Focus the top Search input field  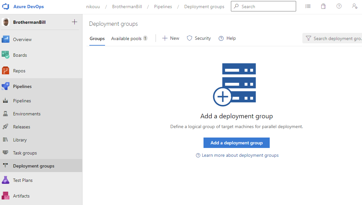(264, 6)
